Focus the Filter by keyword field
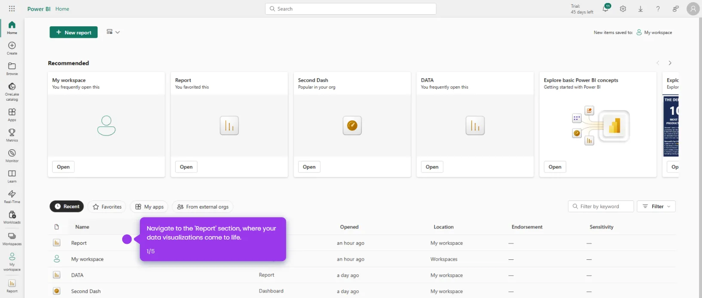Screen dimensions: 702x298 601,206
